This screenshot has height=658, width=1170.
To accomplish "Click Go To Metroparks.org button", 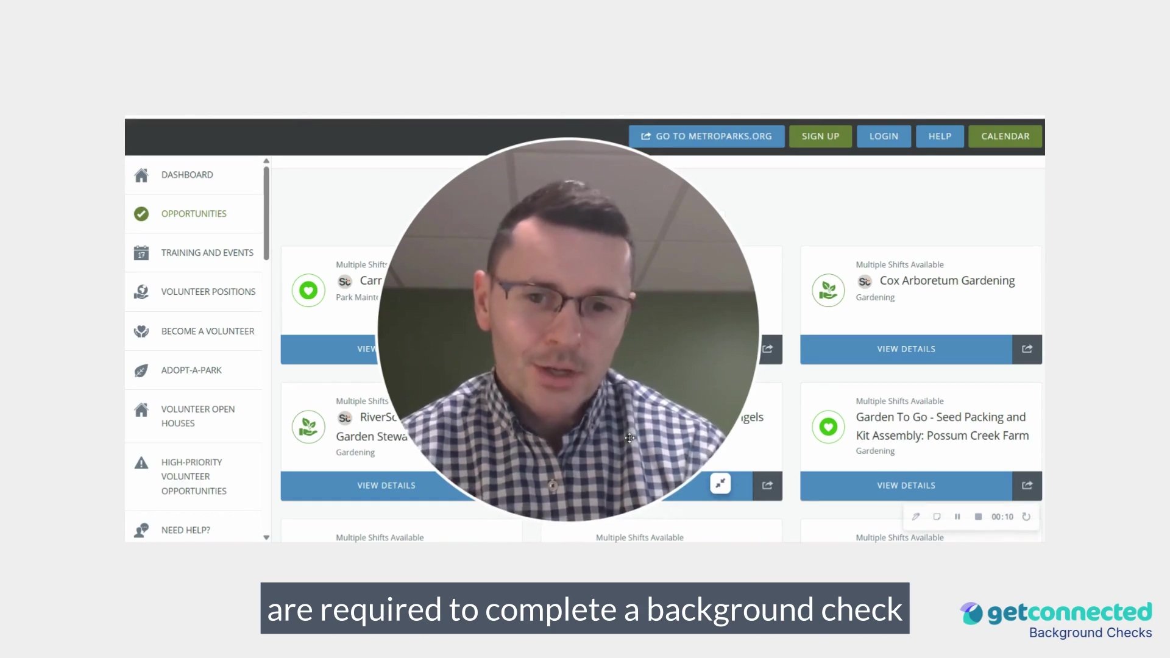I will click(x=706, y=136).
